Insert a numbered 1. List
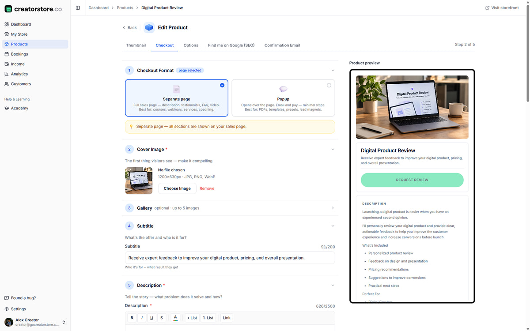Viewport: 530px width, 331px height. (x=208, y=318)
